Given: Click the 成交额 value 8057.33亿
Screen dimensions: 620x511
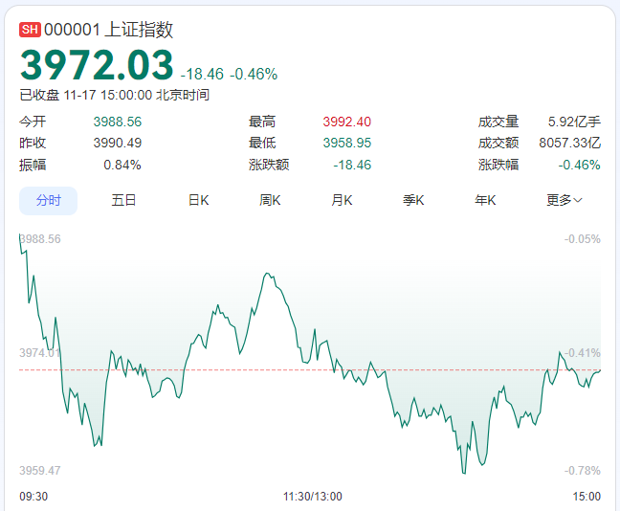Looking at the screenshot, I should pyautogui.click(x=569, y=143).
